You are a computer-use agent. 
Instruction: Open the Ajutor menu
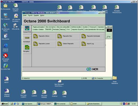tap(42, 15)
